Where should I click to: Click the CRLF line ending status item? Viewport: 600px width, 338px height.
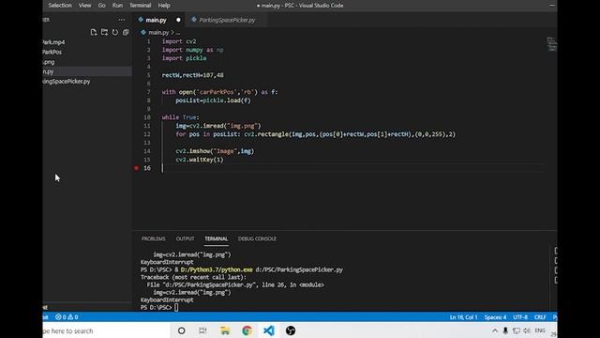tap(540, 317)
